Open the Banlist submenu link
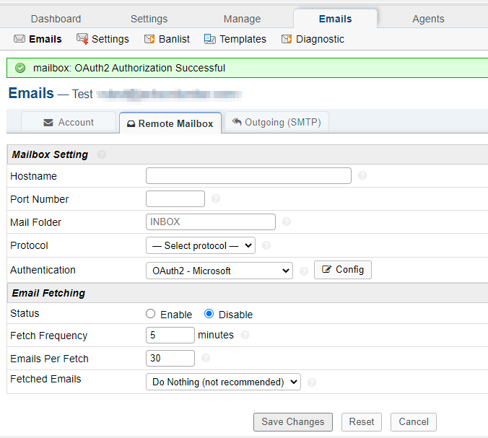The height and width of the screenshot is (438, 488). coord(167,39)
